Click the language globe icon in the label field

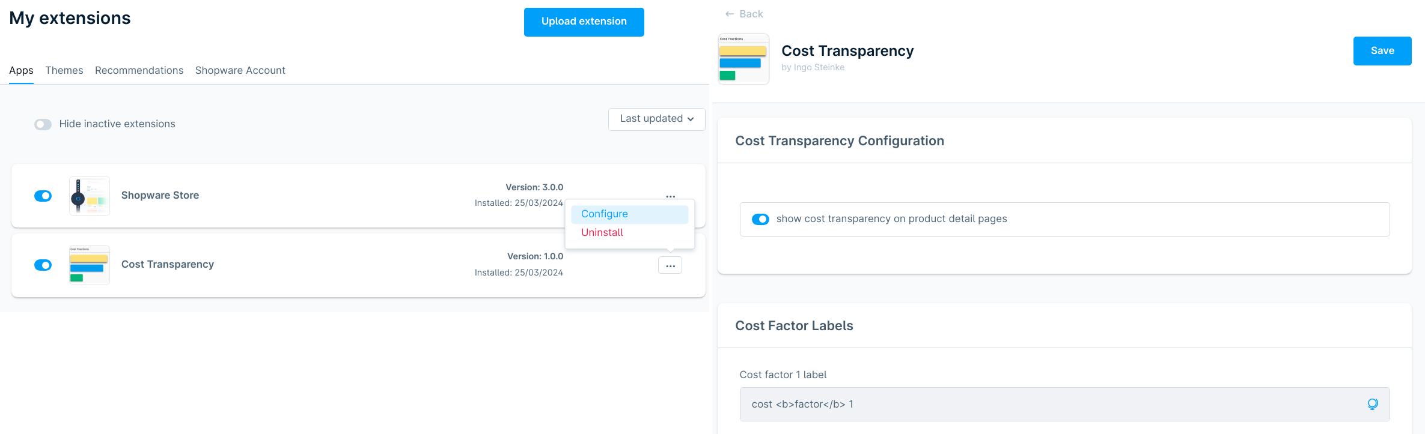coord(1373,404)
